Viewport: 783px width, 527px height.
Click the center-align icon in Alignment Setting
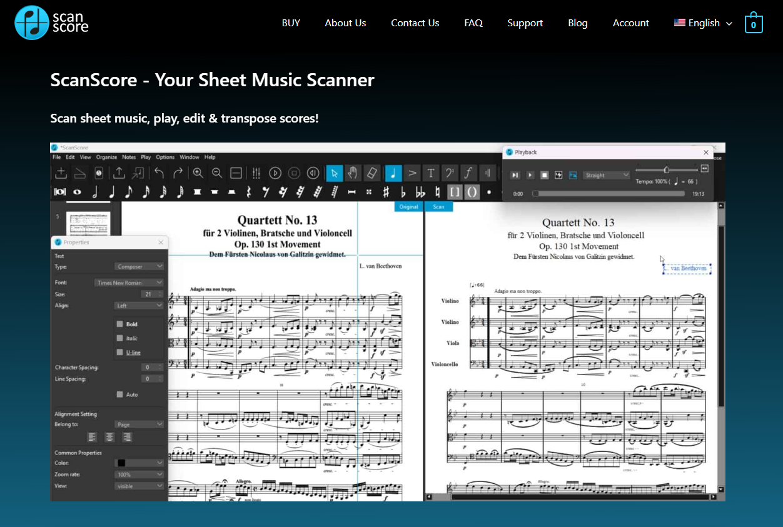pyautogui.click(x=109, y=437)
